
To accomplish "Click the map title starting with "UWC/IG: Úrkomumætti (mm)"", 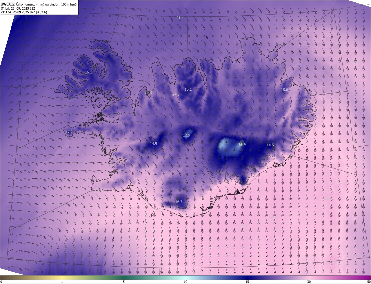I will pyautogui.click(x=39, y=4).
